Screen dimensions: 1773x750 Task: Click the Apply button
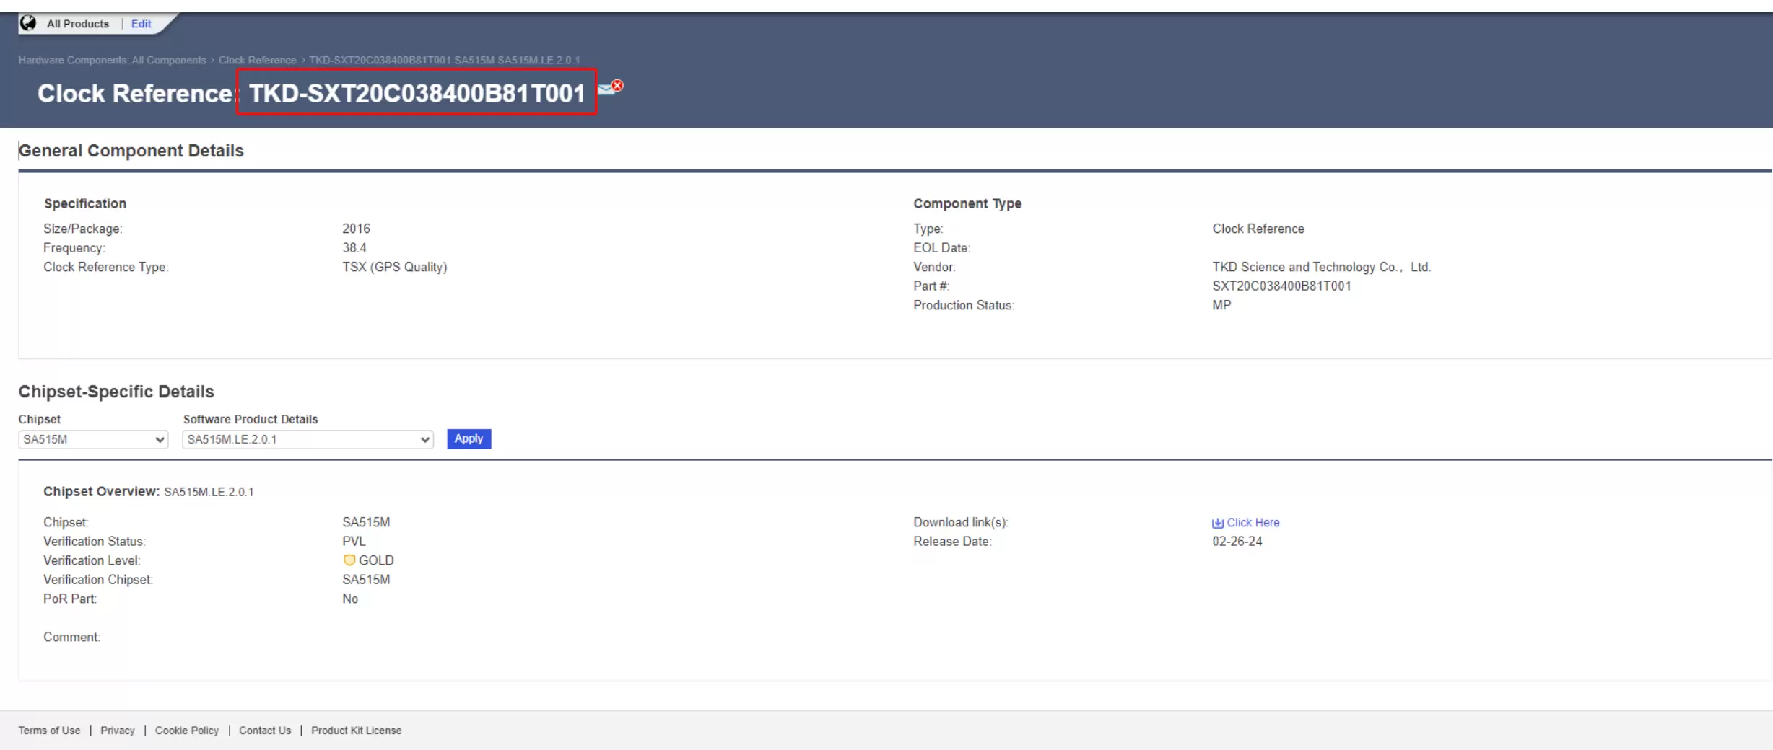[x=469, y=438]
